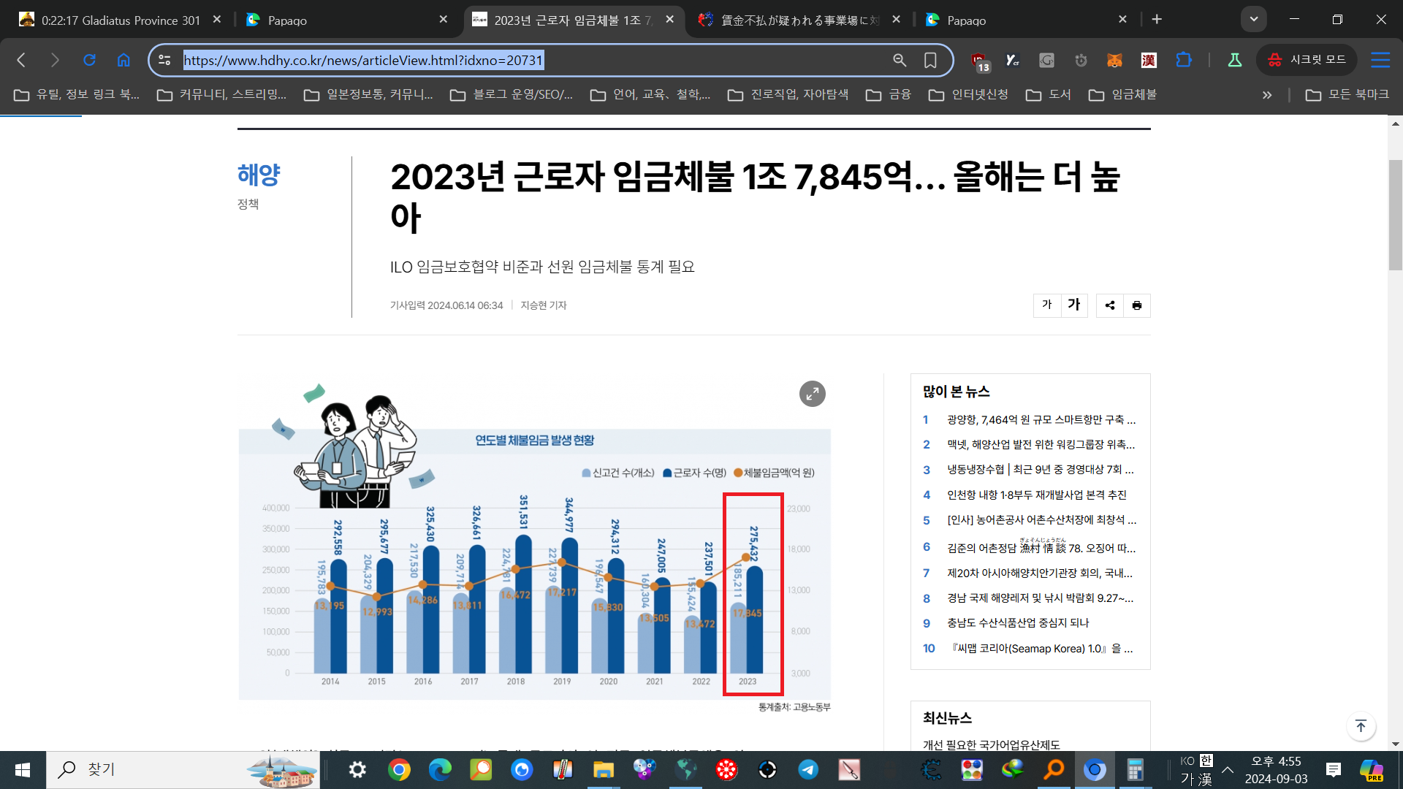Open the 해양 category link
1403x789 pixels.
[259, 175]
